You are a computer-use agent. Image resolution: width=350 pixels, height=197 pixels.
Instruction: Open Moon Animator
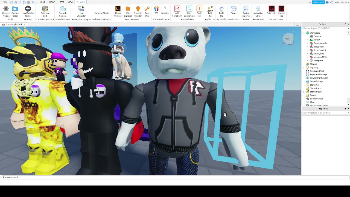click(x=118, y=11)
